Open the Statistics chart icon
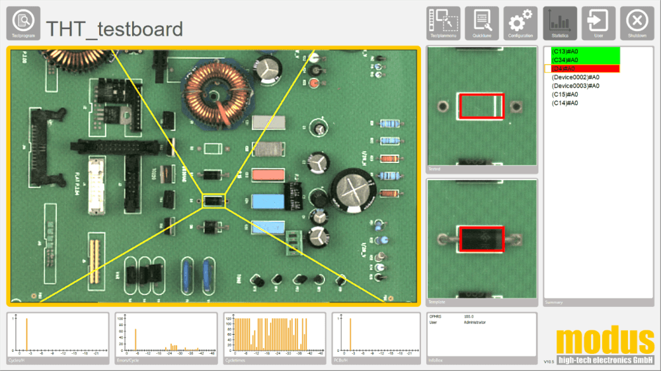This screenshot has height=371, width=661. tap(560, 23)
